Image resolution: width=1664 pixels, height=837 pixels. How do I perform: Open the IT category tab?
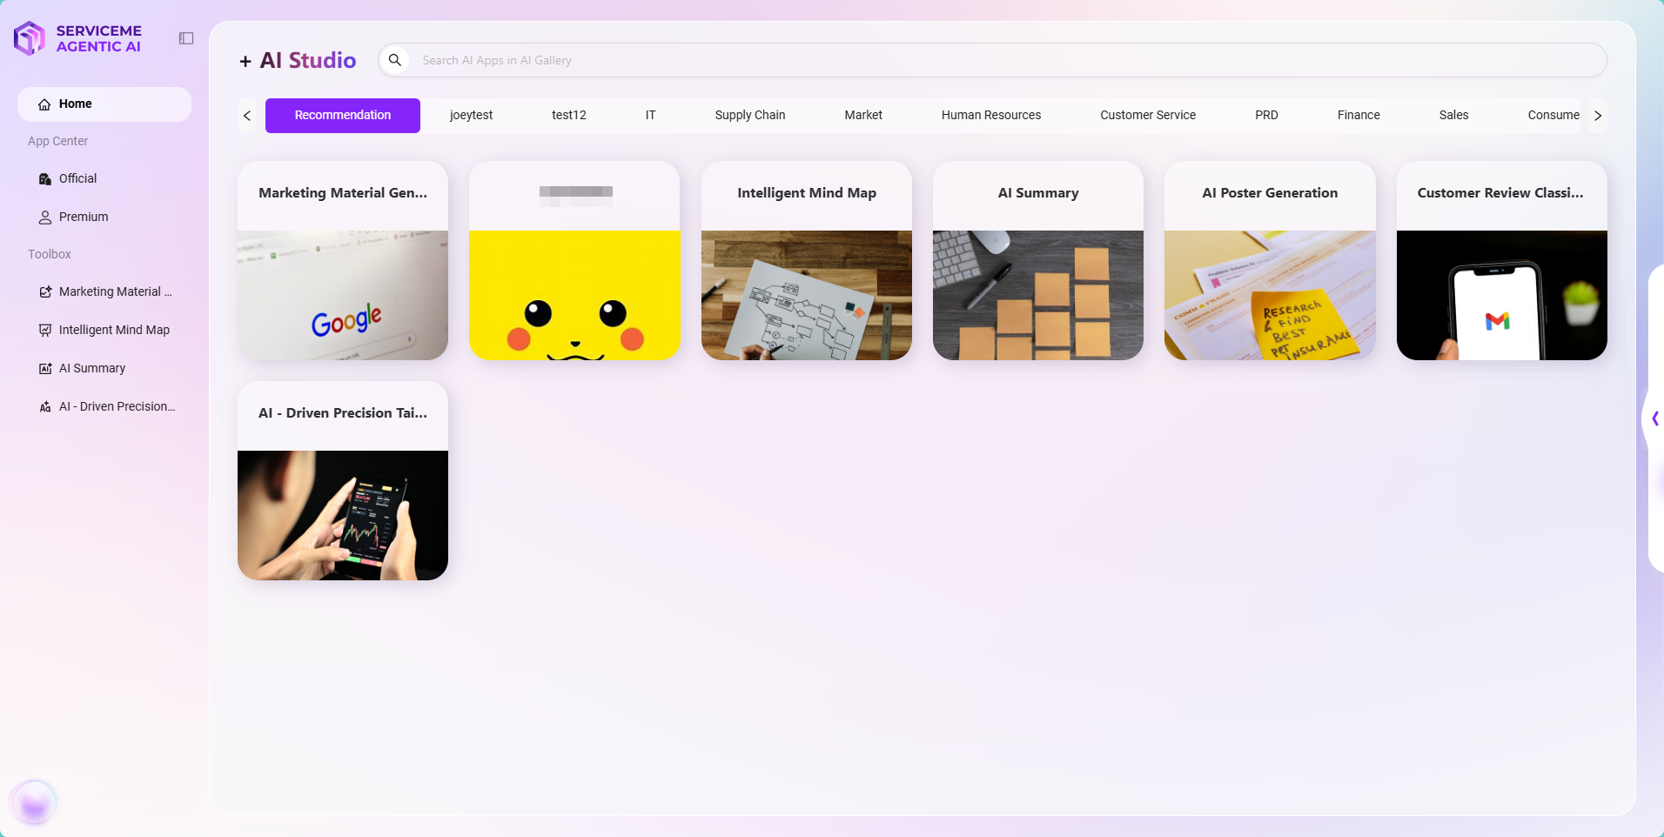pyautogui.click(x=651, y=116)
